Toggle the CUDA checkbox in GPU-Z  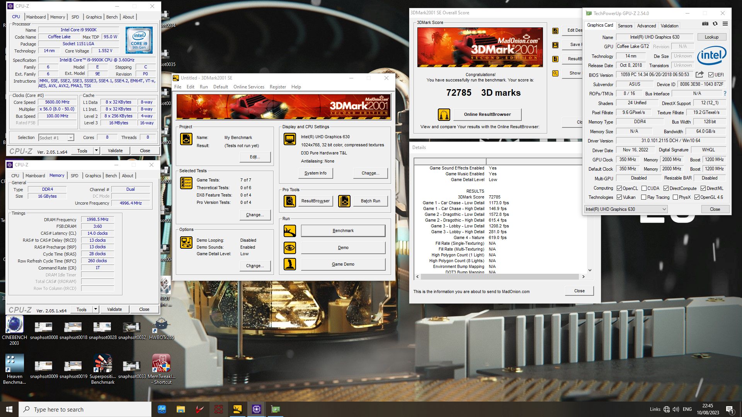pos(644,188)
